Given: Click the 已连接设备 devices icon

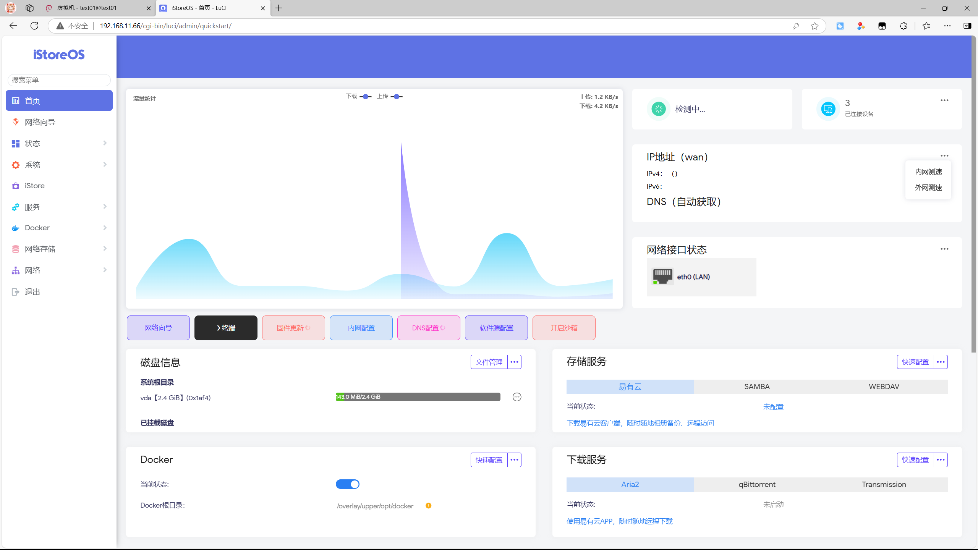Looking at the screenshot, I should (828, 109).
